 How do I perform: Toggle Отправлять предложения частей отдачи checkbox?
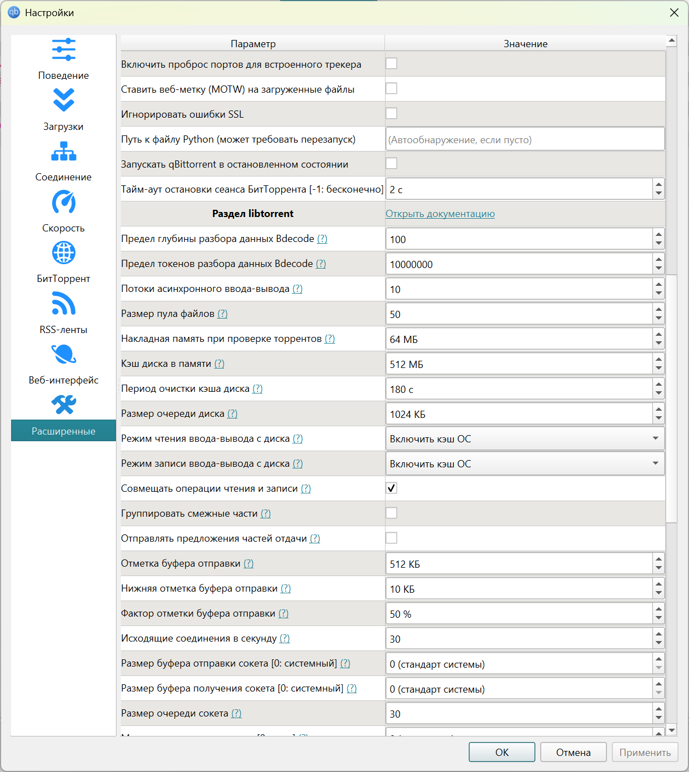[392, 538]
